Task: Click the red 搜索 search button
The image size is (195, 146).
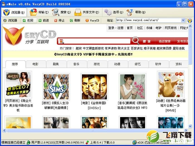Action: (x=147, y=41)
